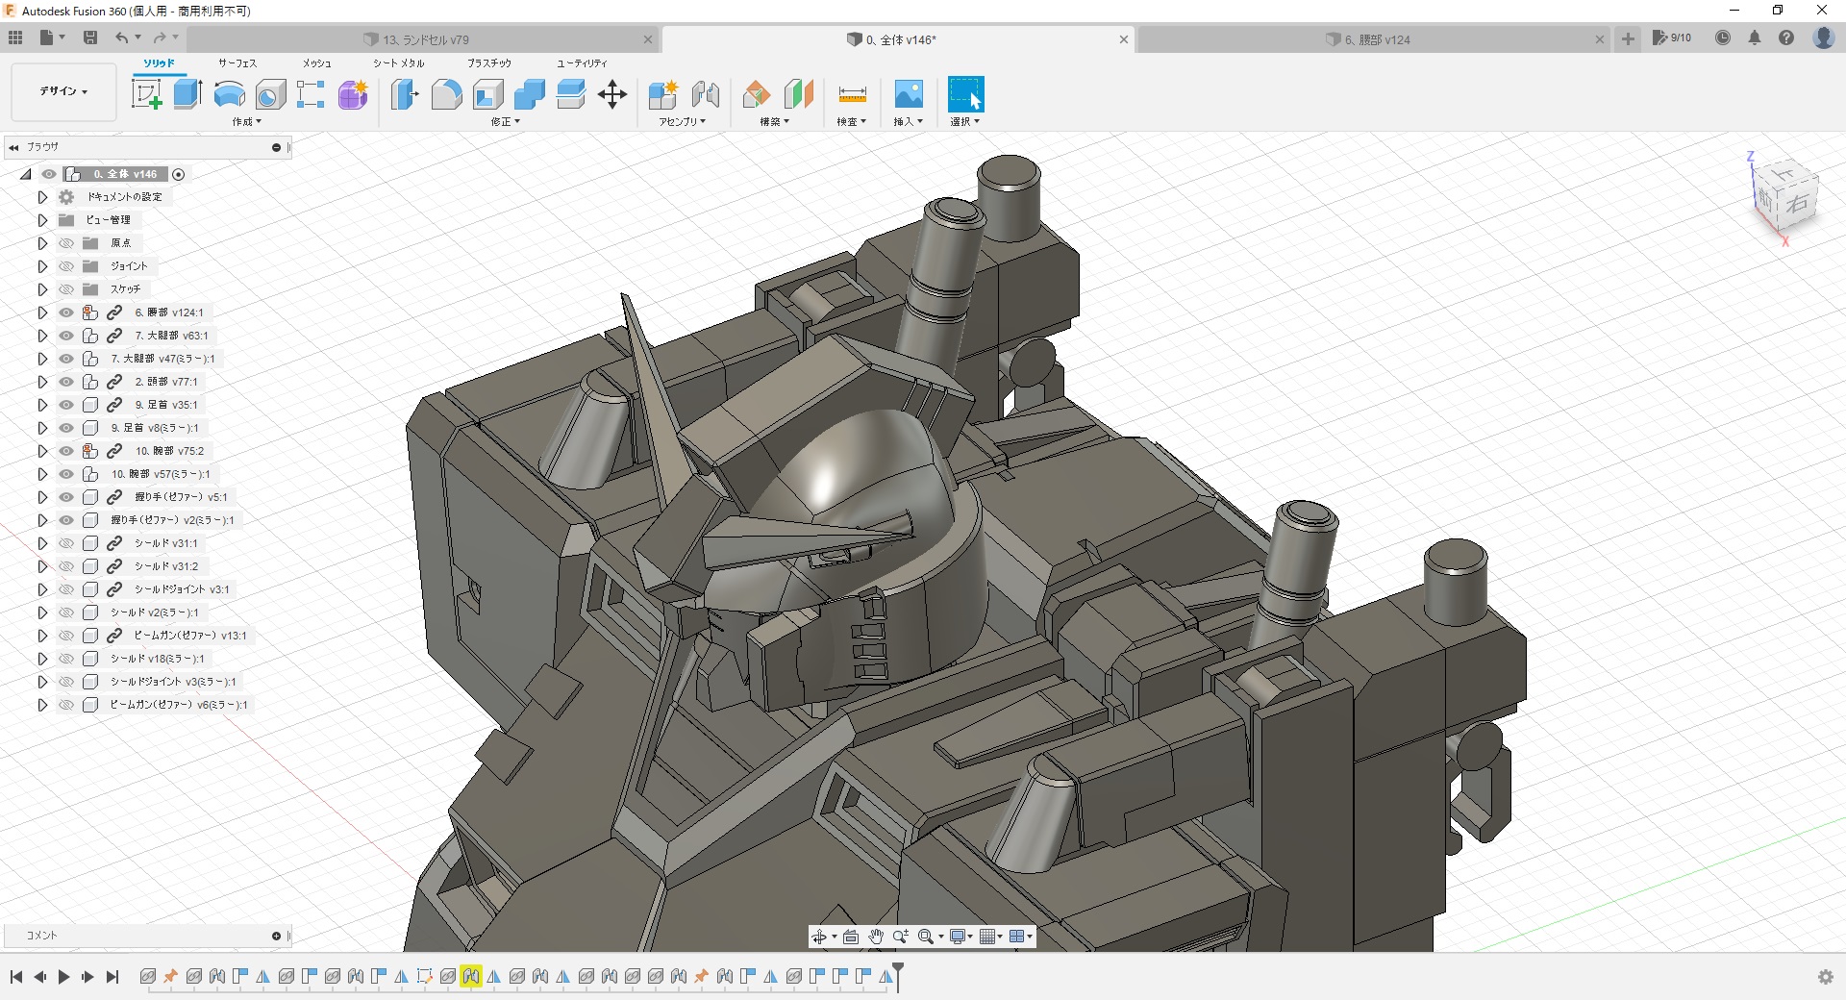This screenshot has width=1846, height=1000.
Task: Show the シールド v31:1 component
Action: (x=66, y=543)
